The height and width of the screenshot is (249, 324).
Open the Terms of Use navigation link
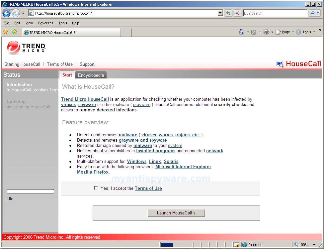[x=60, y=64]
